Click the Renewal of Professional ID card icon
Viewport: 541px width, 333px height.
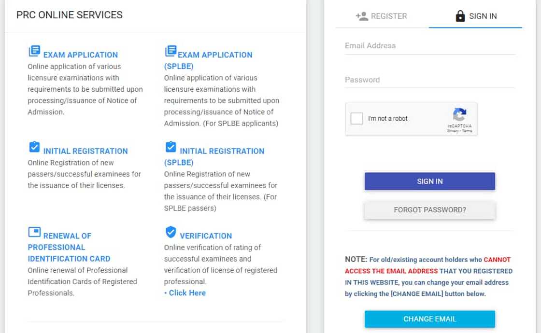click(34, 233)
